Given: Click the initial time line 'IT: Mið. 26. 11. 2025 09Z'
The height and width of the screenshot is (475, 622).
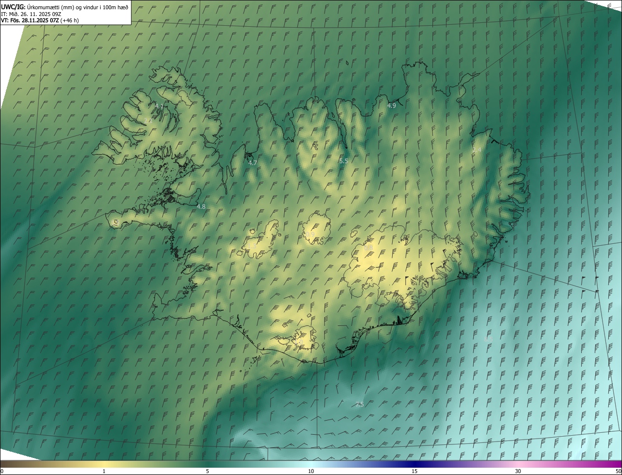Looking at the screenshot, I should [x=31, y=14].
